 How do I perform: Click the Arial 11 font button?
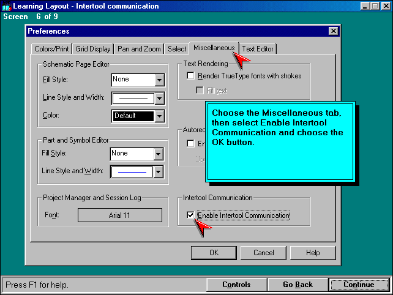click(x=120, y=215)
